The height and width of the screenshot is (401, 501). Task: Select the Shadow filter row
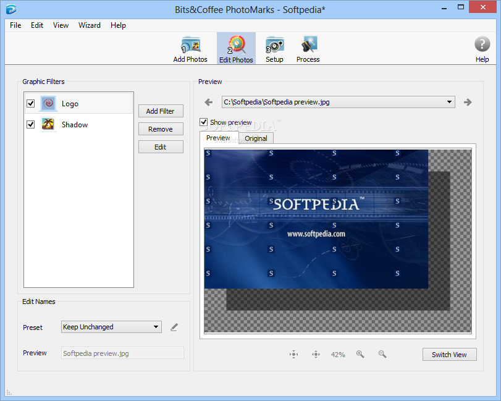point(78,124)
